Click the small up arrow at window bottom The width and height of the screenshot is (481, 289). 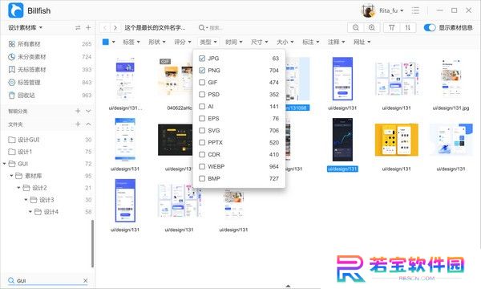[288, 286]
